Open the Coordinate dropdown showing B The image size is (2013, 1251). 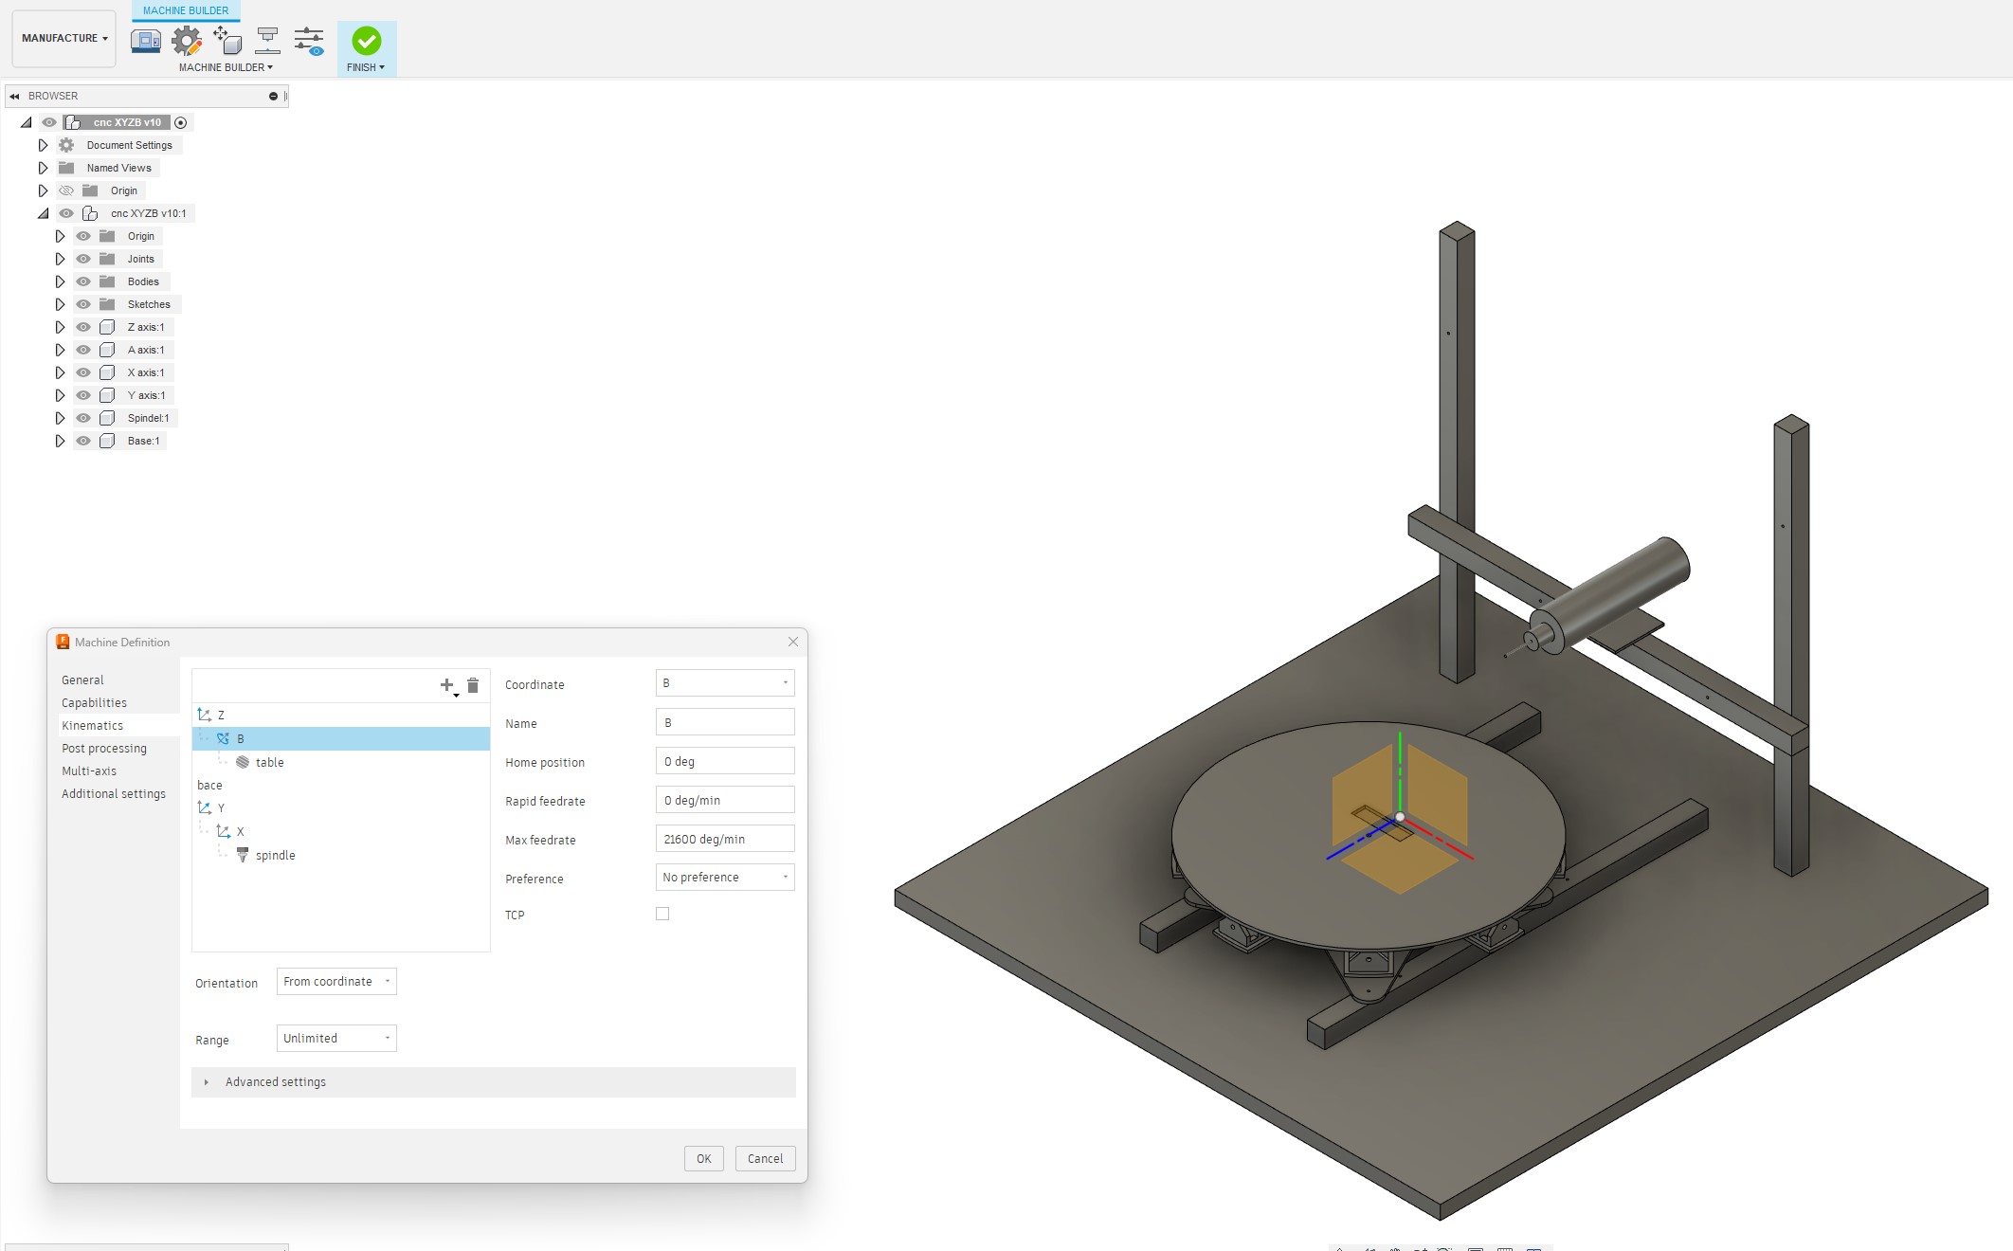coord(725,683)
